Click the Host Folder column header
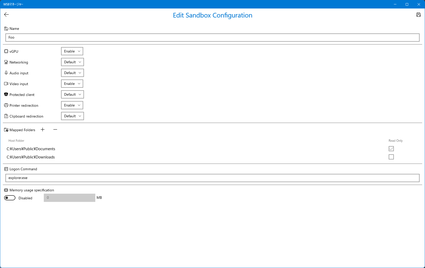Image resolution: width=425 pixels, height=268 pixels. pyautogui.click(x=16, y=141)
